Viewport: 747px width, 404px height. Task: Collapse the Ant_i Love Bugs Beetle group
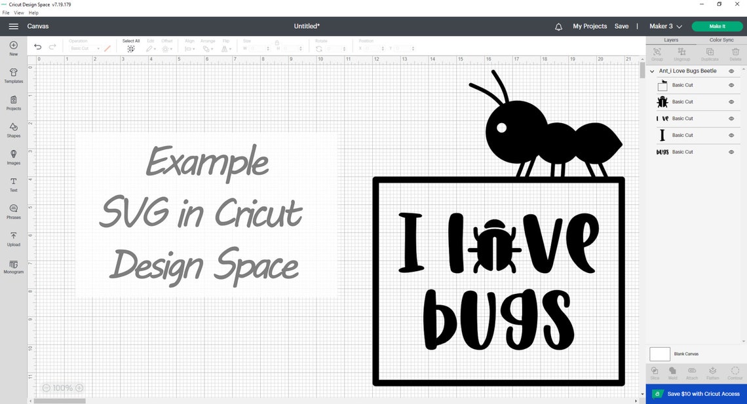pos(651,70)
